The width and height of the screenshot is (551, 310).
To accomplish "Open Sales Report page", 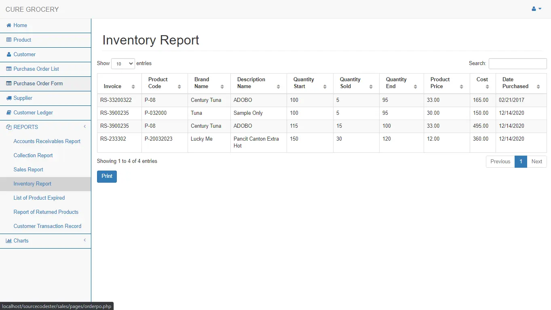I will click(28, 170).
